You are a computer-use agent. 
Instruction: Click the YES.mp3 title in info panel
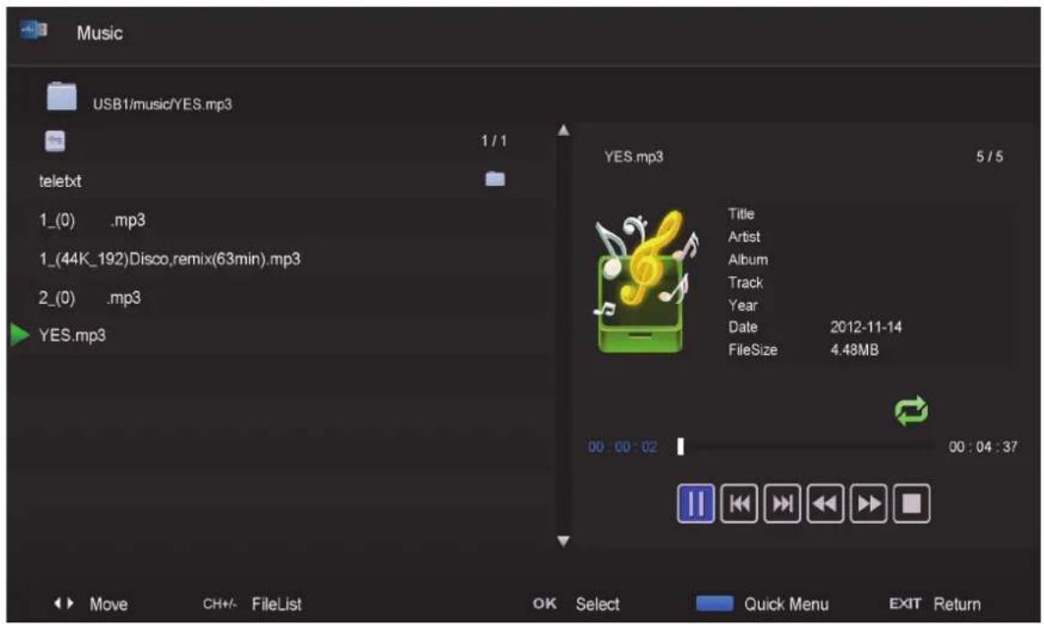tap(633, 156)
